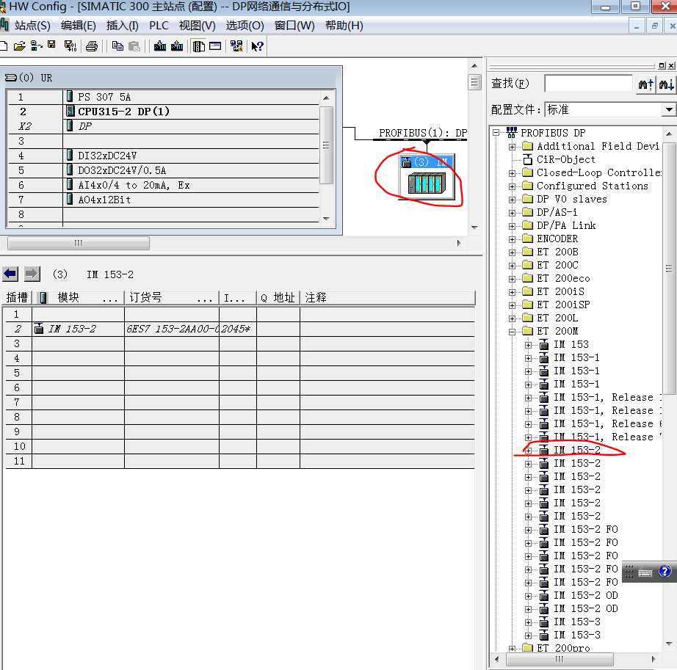This screenshot has height=670, width=677.
Task: Expand the IM 153 catalog entry
Action: click(528, 345)
